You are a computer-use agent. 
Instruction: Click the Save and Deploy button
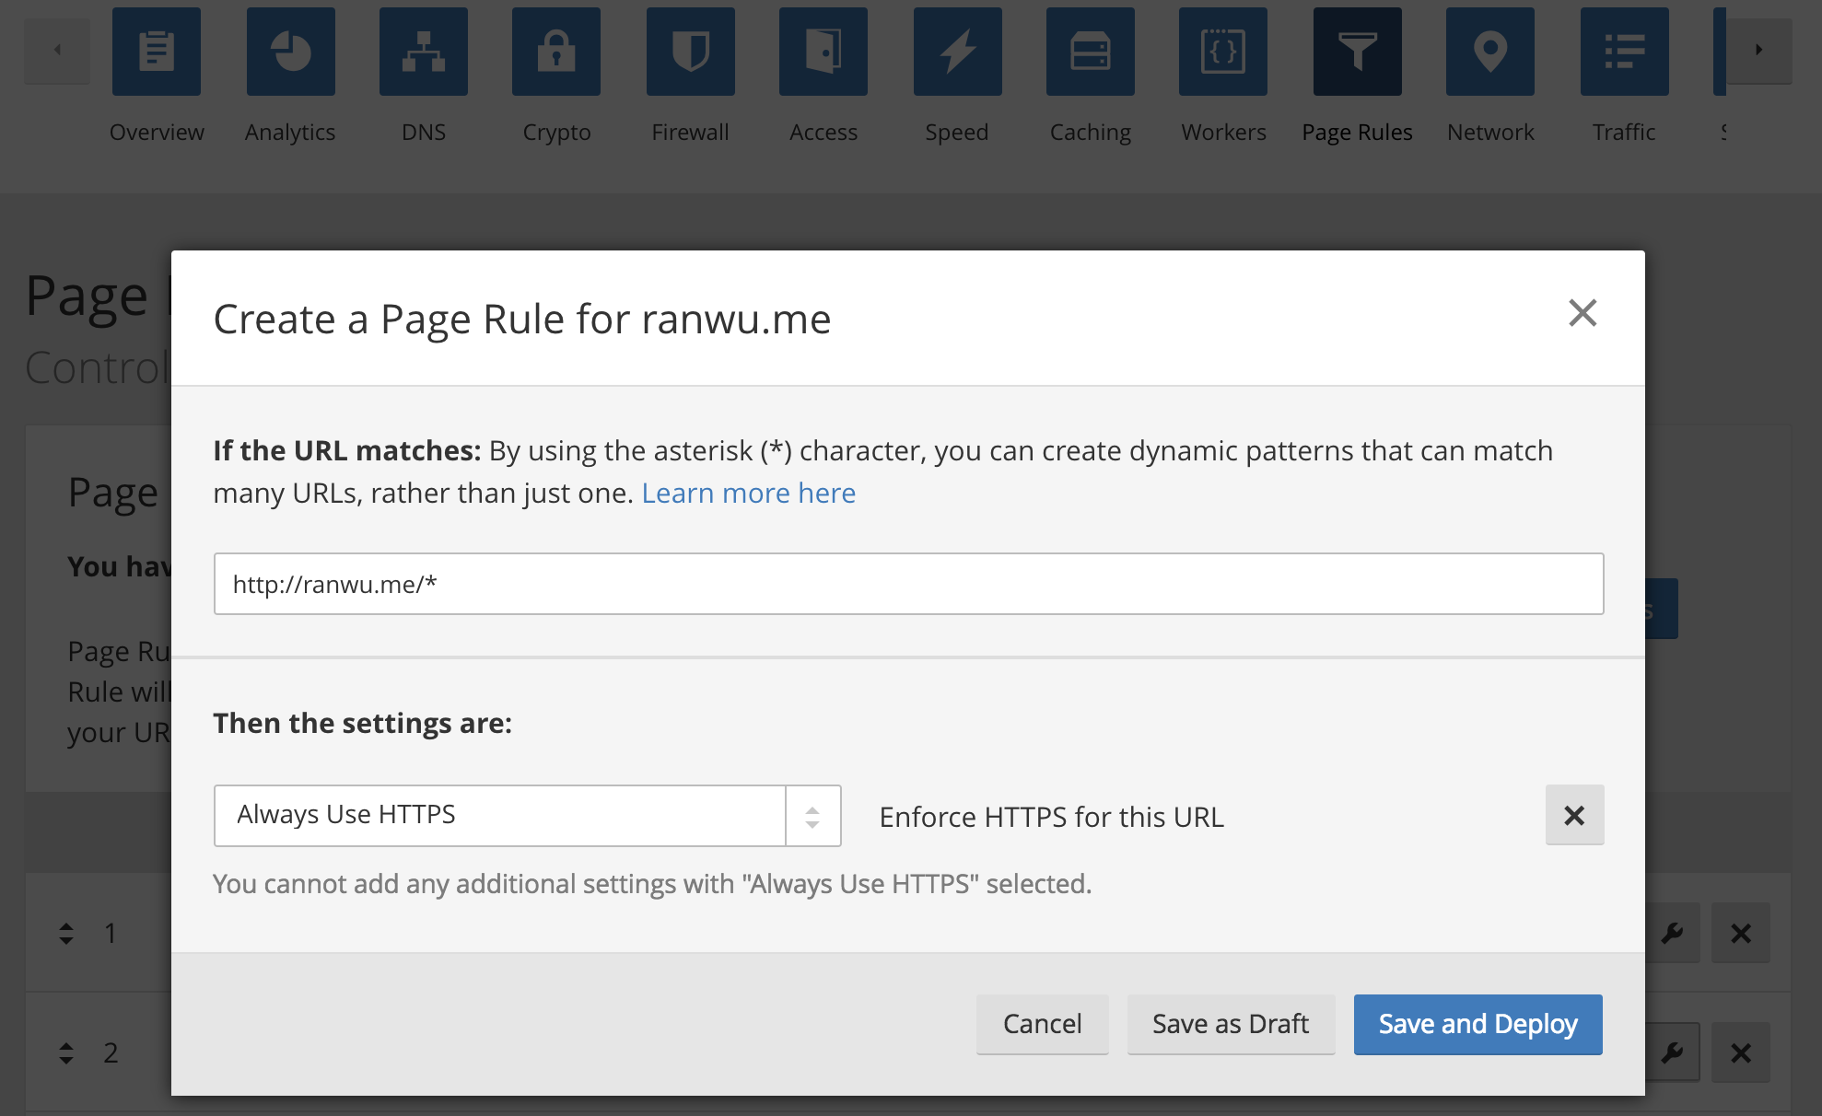tap(1477, 1024)
